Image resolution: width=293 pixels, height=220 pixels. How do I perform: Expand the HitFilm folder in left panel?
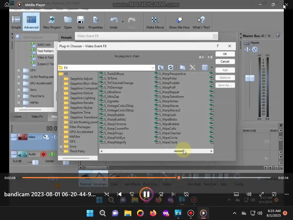coord(19,103)
